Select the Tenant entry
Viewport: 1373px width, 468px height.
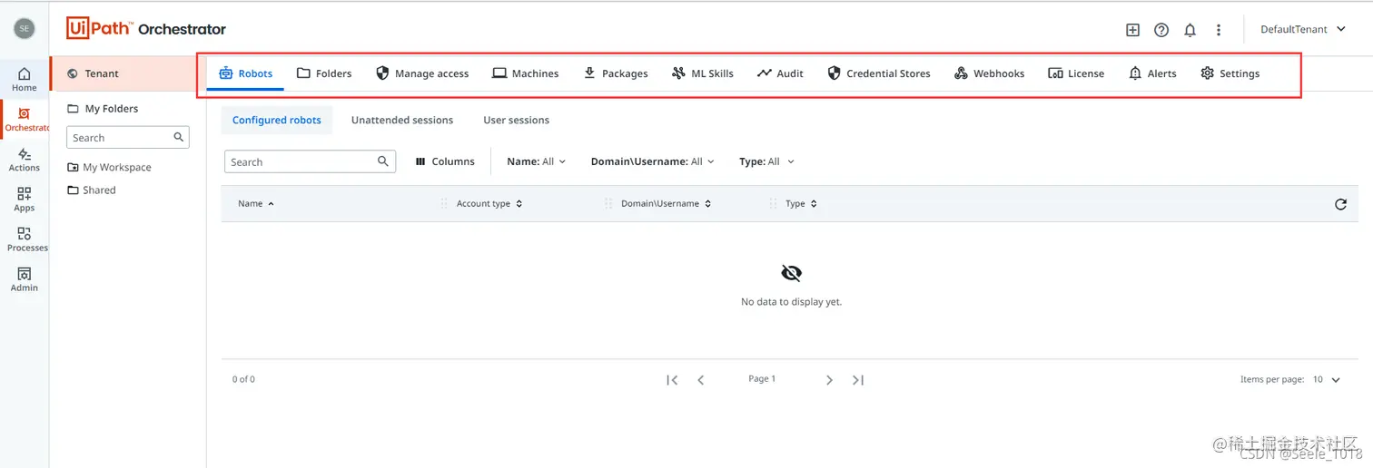click(128, 73)
